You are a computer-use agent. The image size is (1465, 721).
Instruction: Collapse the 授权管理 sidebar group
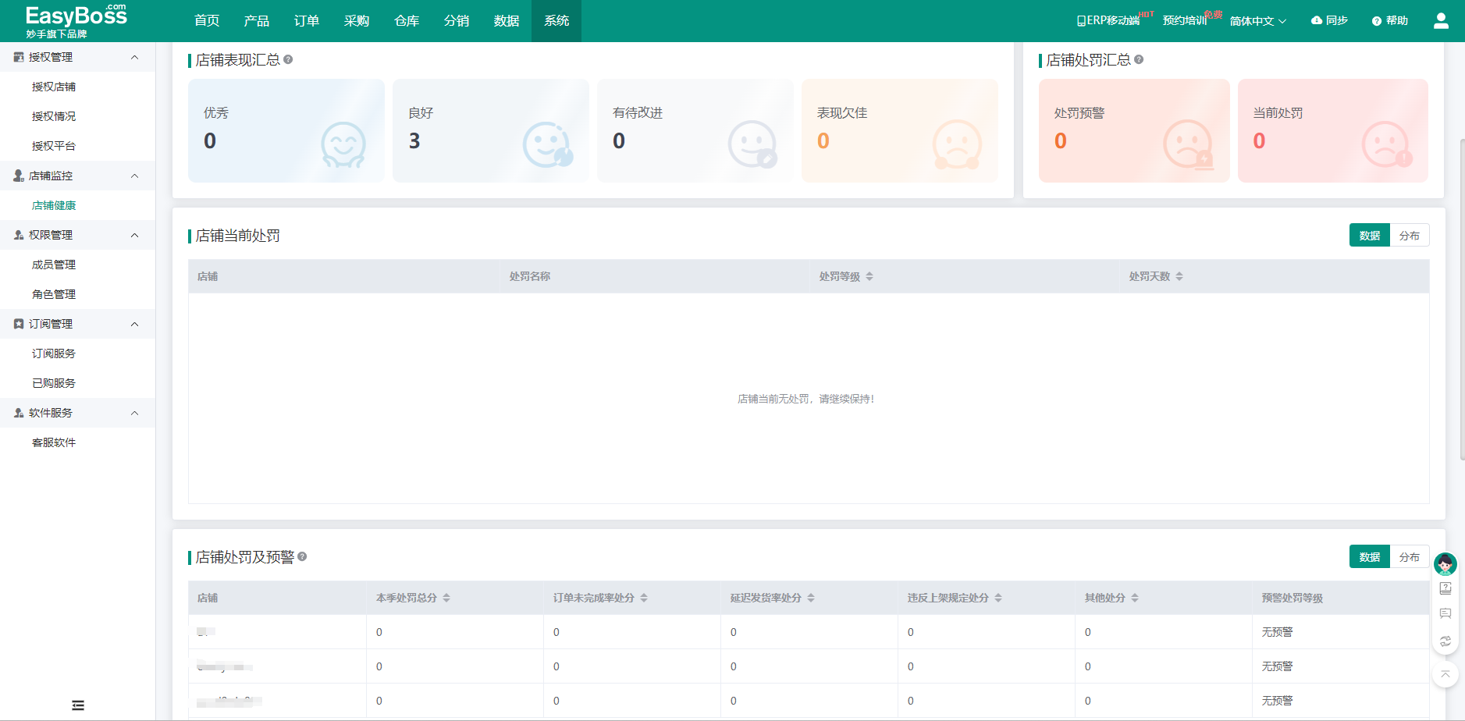click(x=134, y=58)
